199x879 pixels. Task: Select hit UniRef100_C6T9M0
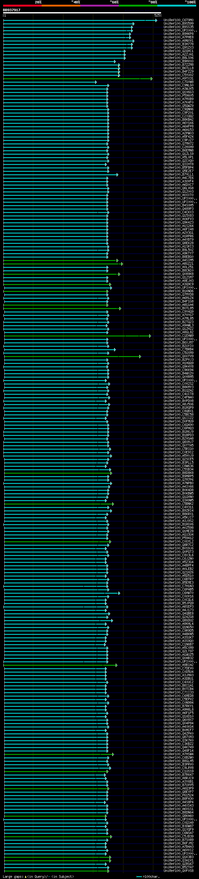(x=178, y=20)
